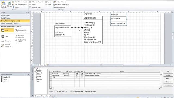Enable the Types checkbox
Screen dimensions: 174x98
(x=46, y=2)
